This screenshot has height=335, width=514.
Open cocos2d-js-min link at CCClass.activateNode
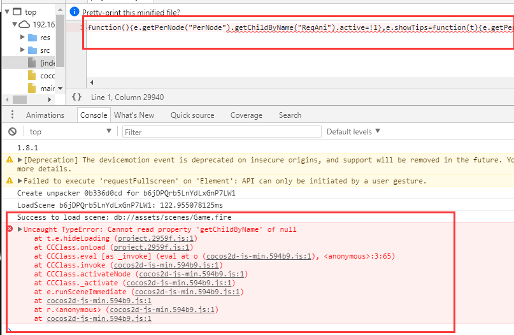click(192, 274)
